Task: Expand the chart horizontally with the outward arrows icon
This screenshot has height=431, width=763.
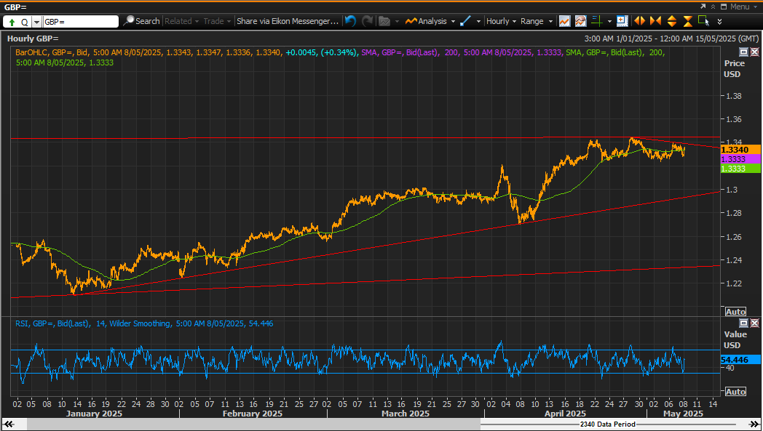Action: 639,21
